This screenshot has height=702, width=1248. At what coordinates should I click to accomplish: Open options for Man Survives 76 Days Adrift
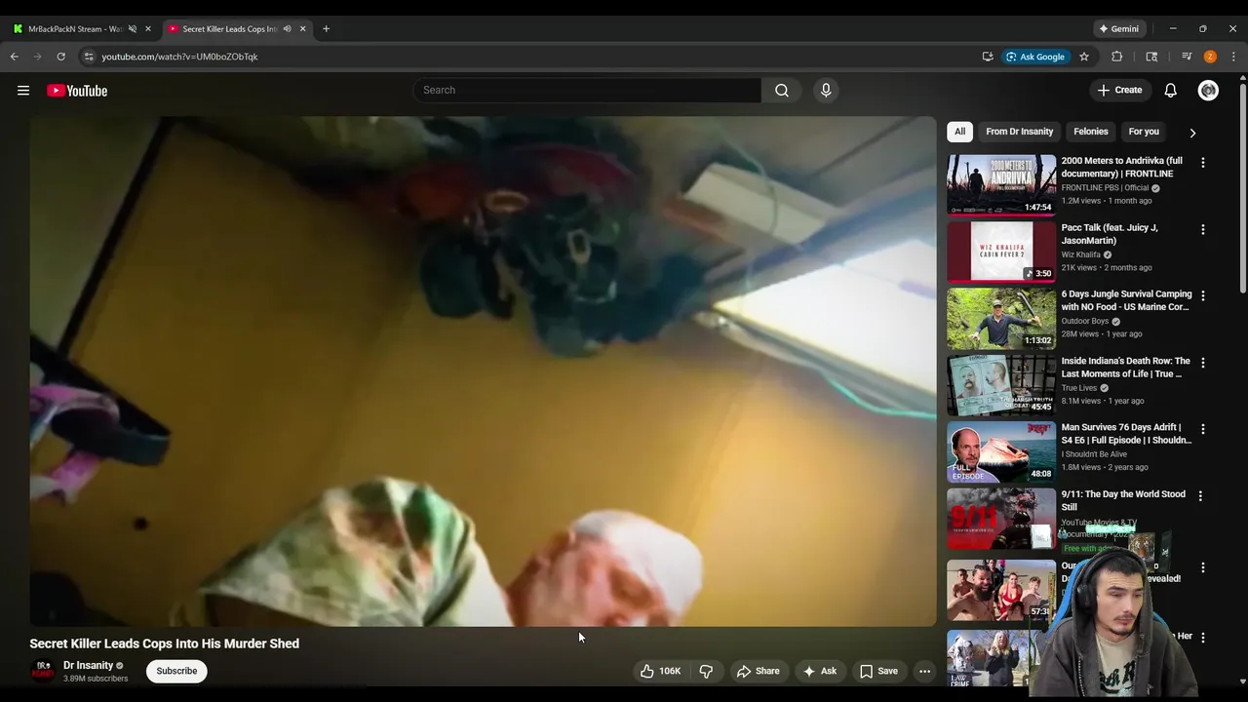click(1202, 429)
